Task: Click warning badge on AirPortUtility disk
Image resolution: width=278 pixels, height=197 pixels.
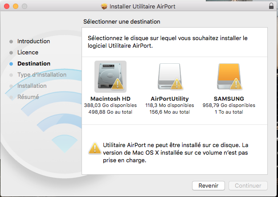Action: point(177,84)
